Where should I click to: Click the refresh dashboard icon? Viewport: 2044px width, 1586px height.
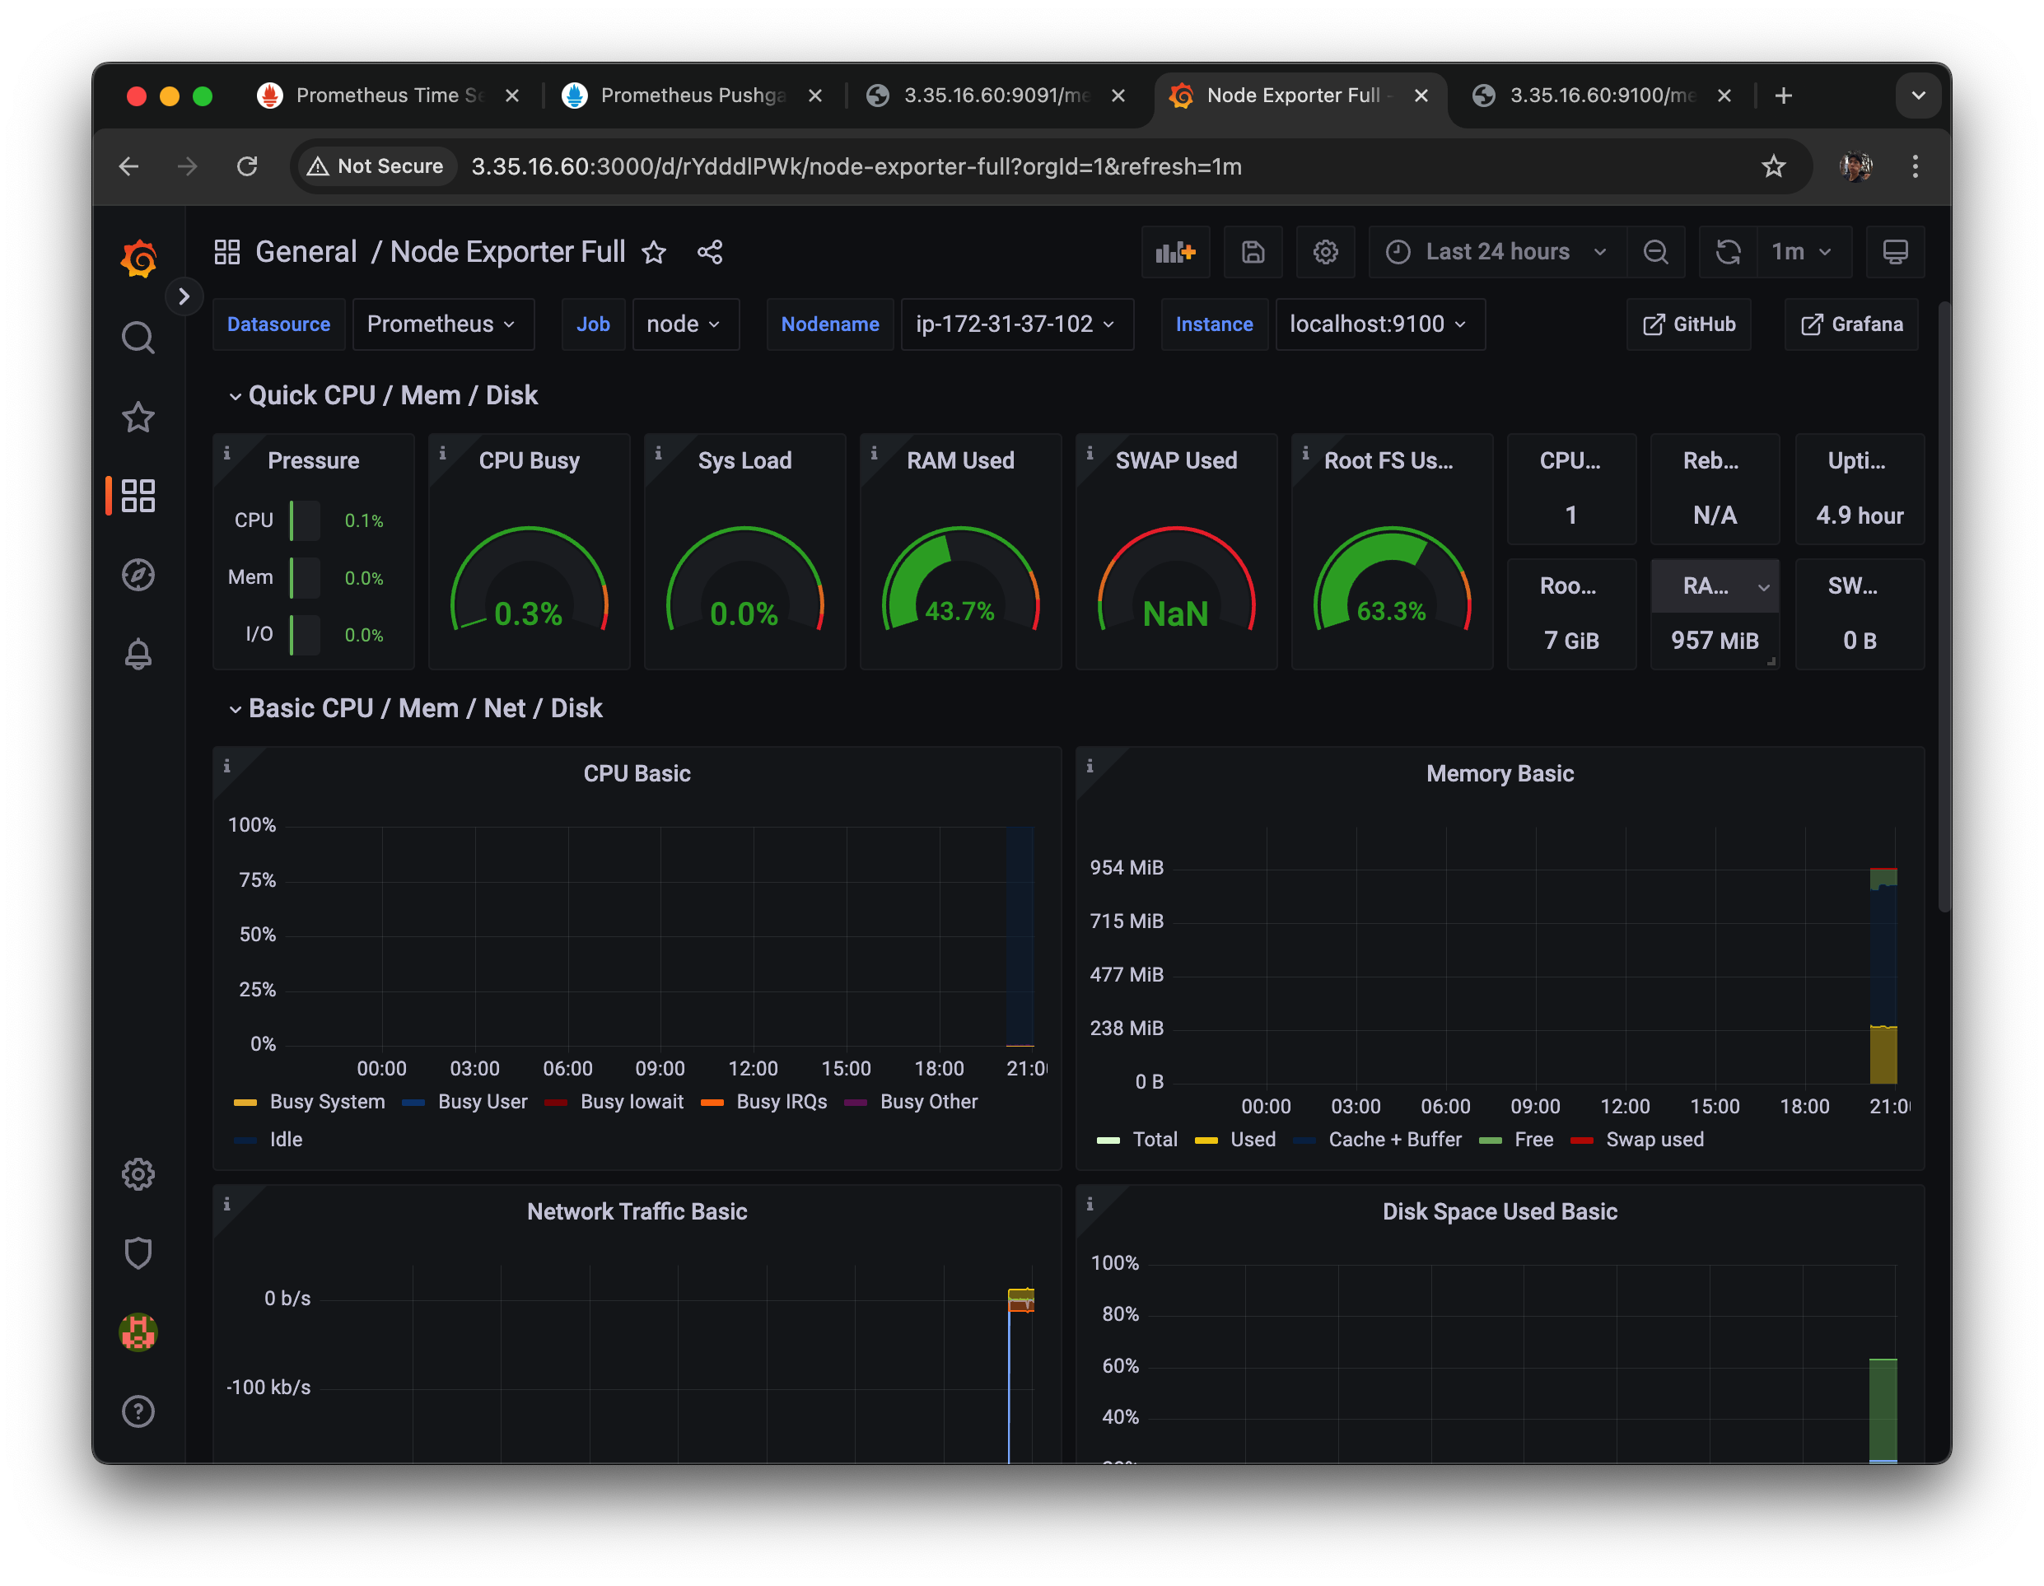click(x=1728, y=252)
